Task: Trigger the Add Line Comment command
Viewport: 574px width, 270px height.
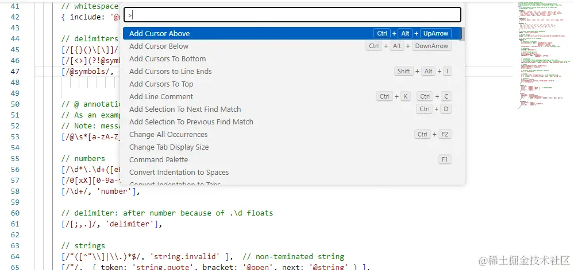Action: 161,97
